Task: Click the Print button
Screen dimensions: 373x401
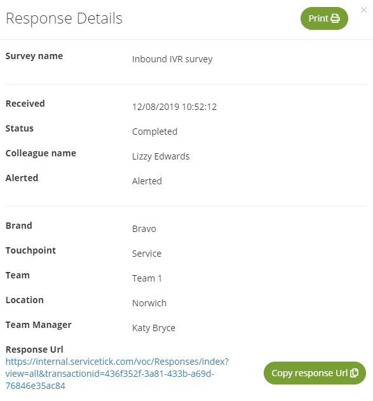Action: tap(324, 18)
